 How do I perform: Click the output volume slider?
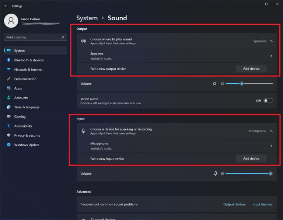click(x=249, y=84)
